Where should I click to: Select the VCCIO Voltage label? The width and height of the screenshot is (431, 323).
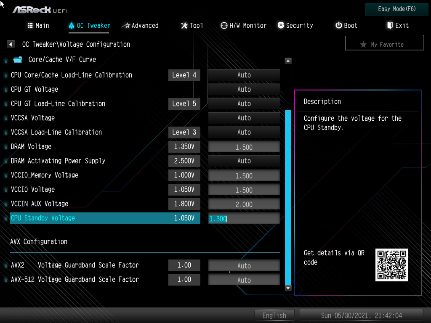[x=33, y=189]
